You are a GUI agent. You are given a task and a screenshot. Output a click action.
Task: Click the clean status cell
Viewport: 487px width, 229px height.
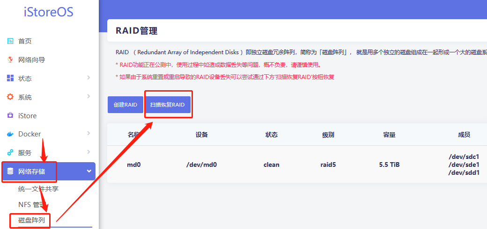(272, 165)
